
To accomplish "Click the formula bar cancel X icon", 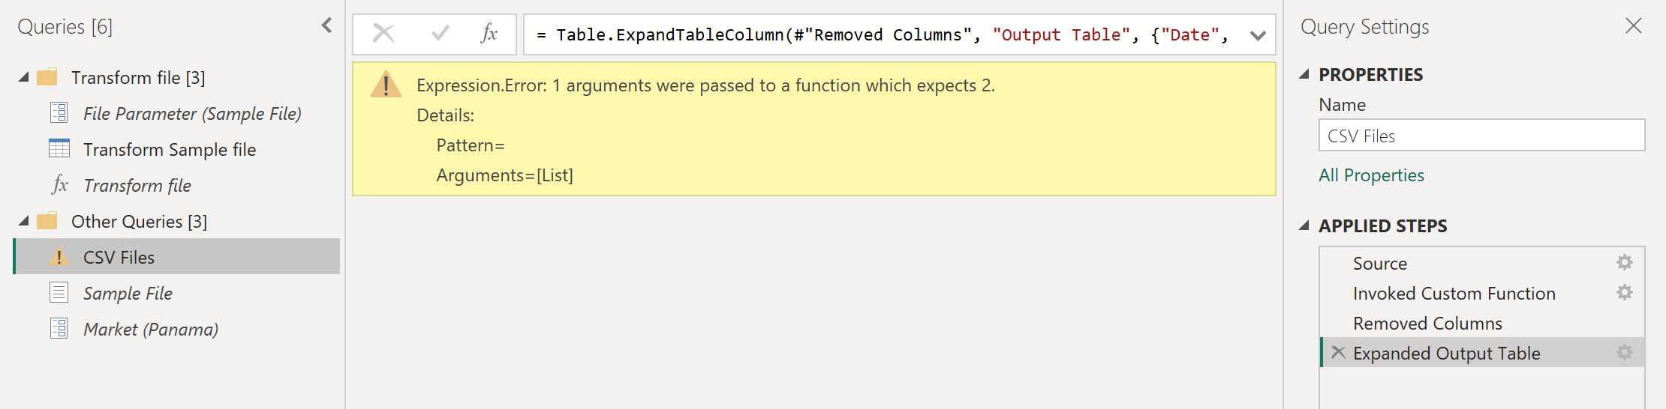I will click(x=383, y=34).
